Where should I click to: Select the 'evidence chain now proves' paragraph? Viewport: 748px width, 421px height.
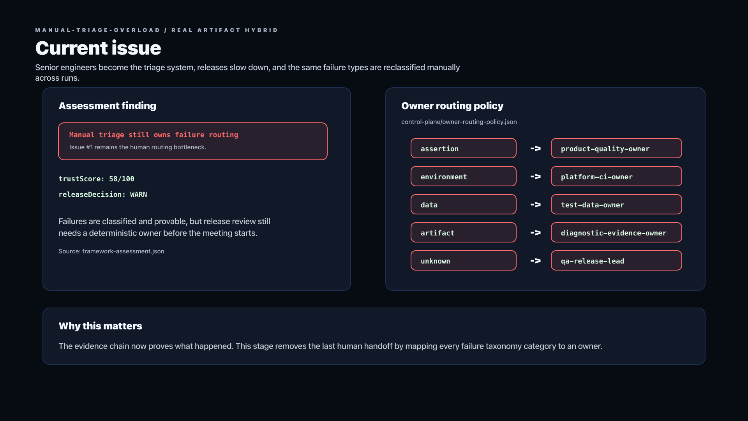pos(330,346)
